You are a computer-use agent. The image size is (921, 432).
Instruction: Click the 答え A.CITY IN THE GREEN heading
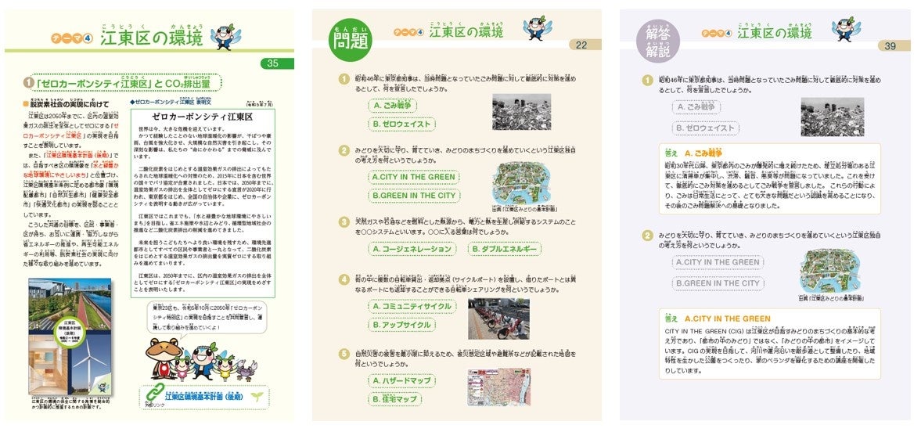[718, 319]
